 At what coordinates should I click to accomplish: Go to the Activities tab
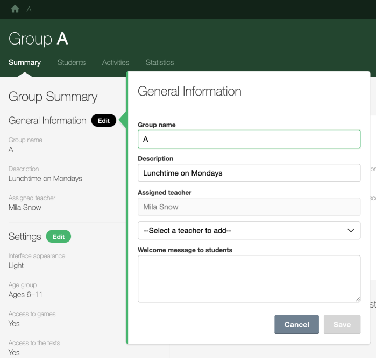coord(116,62)
